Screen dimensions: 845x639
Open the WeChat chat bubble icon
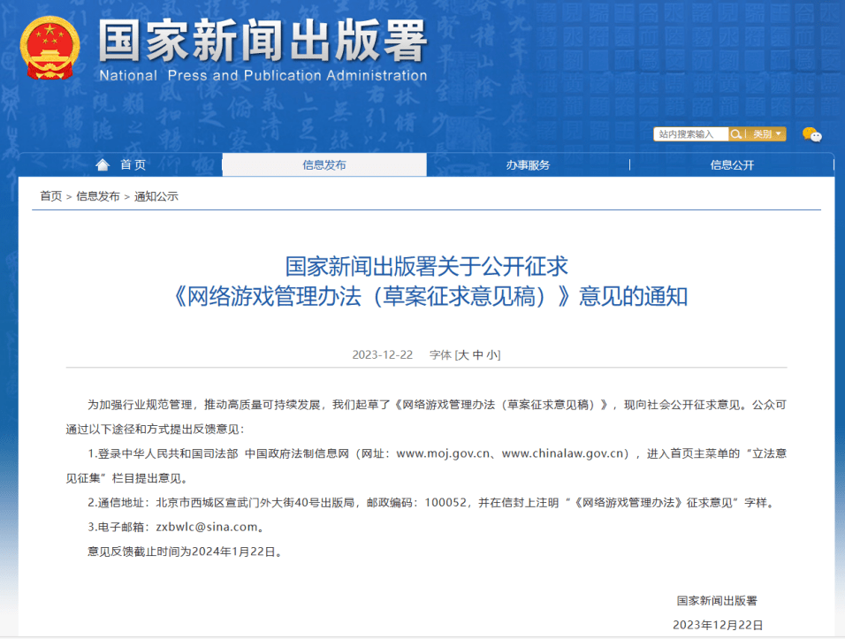click(811, 134)
